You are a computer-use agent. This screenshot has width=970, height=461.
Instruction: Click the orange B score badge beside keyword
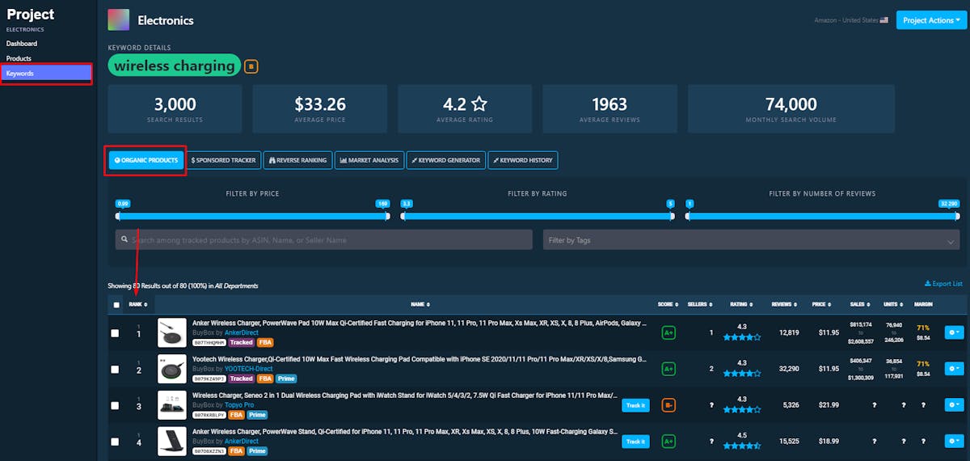[251, 66]
